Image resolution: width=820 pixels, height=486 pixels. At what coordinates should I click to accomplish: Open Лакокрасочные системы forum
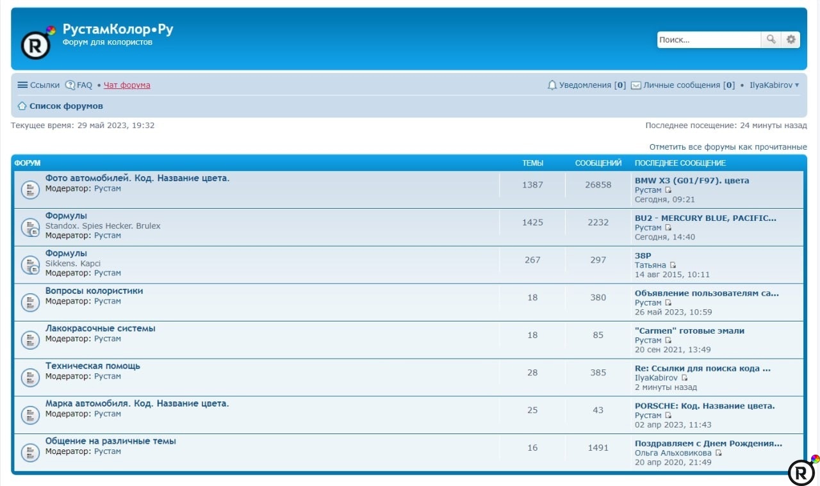[100, 328]
